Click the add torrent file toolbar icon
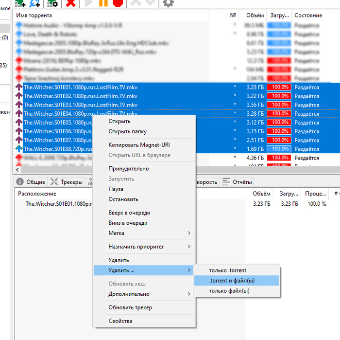The height and width of the screenshot is (340, 340). coord(20,3)
